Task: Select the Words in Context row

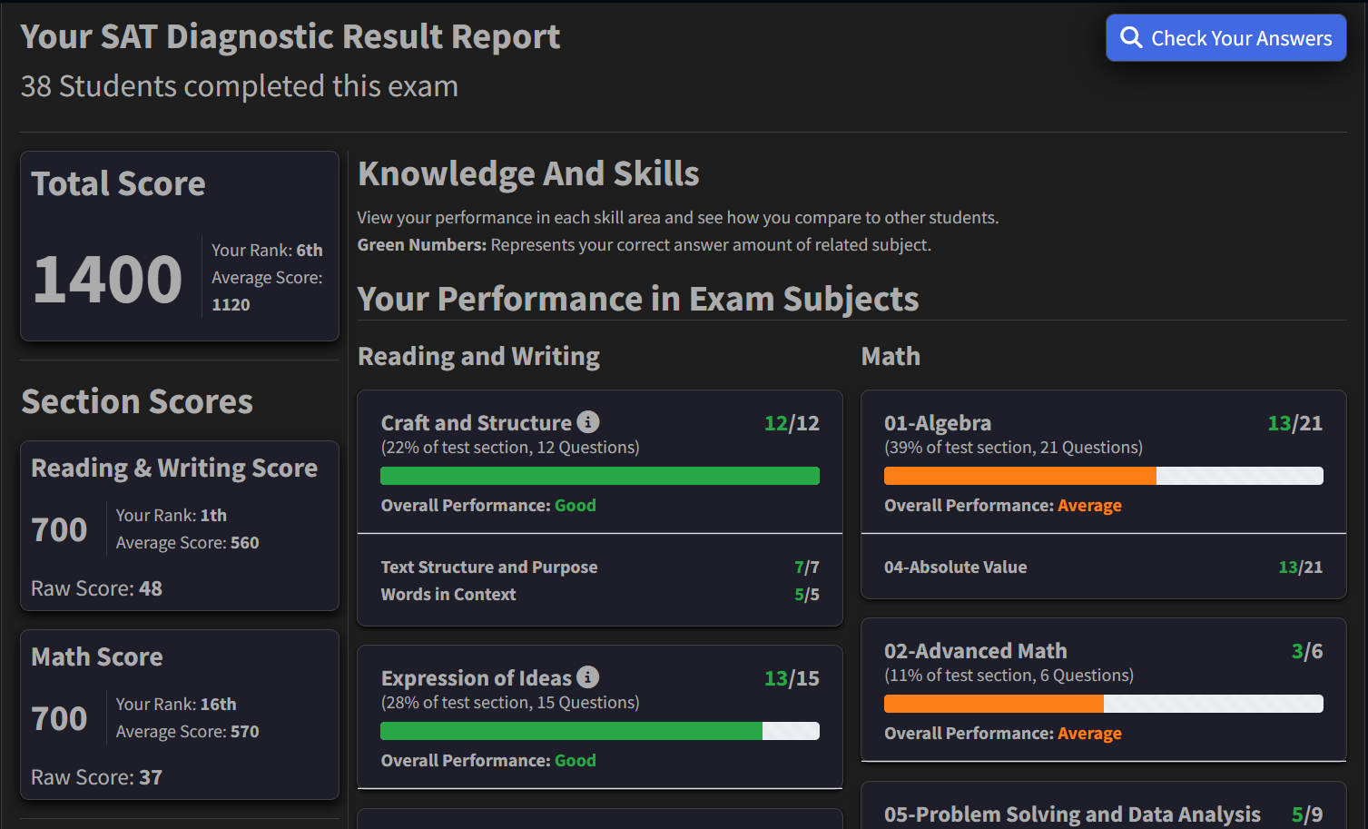Action: tap(448, 595)
